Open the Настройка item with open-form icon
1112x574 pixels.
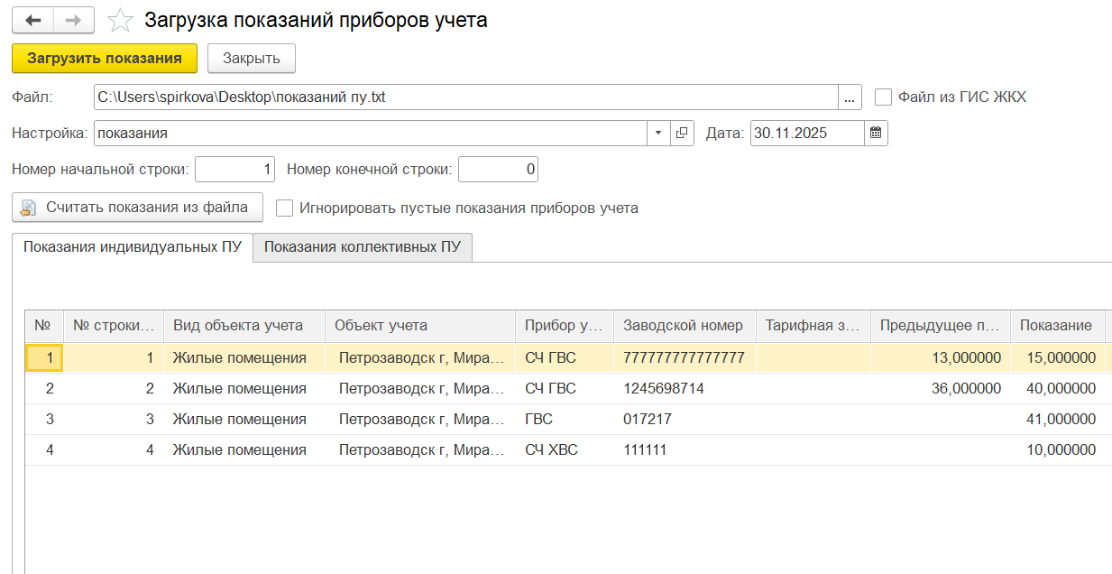(x=683, y=134)
